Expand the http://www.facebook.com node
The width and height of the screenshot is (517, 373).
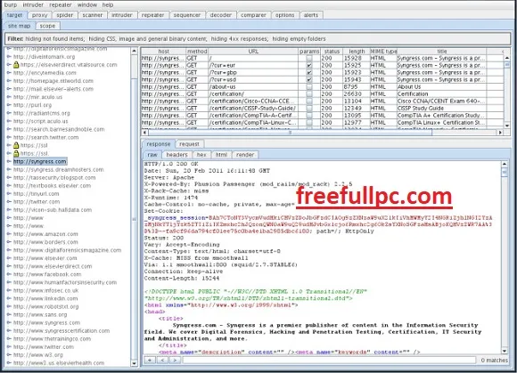point(9,274)
